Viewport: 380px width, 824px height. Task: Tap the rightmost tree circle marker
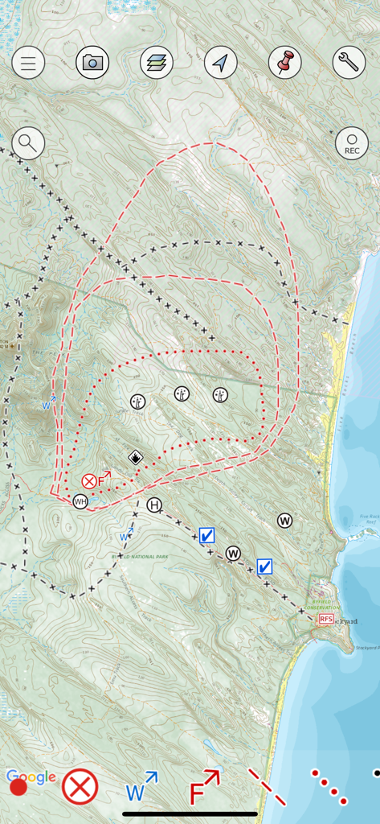(220, 395)
